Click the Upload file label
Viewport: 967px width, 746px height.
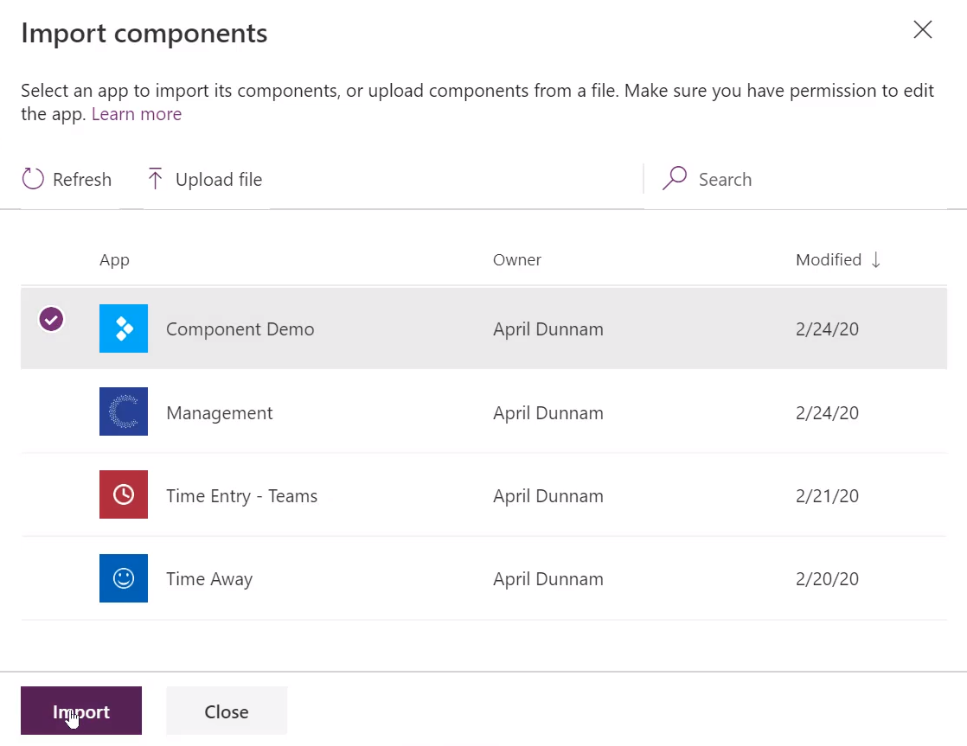point(219,180)
